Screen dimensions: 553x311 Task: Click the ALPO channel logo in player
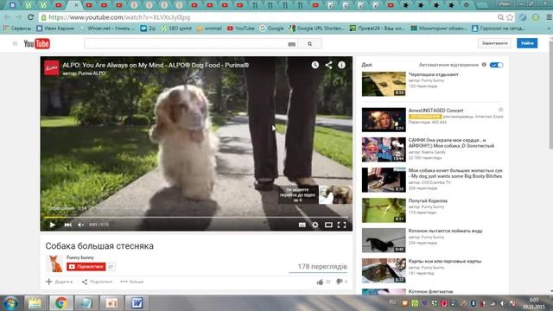[x=52, y=67]
